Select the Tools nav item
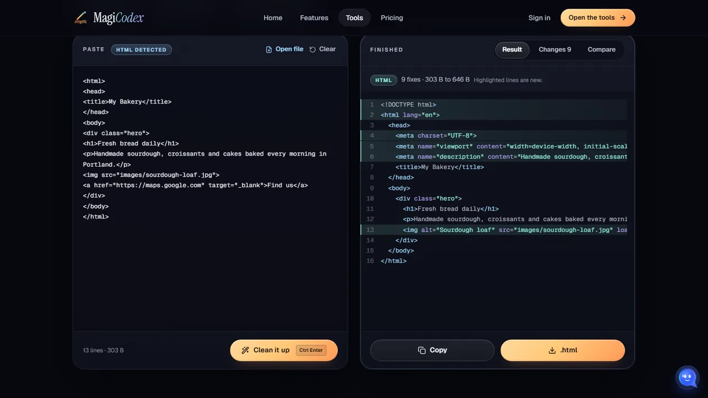Viewport: 708px width, 398px height. click(355, 18)
